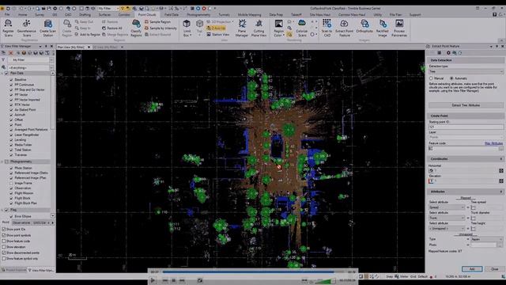This screenshot has height=285, width=506.
Task: Toggle the Laser Rangefinder checkbox
Action: (x=11, y=135)
